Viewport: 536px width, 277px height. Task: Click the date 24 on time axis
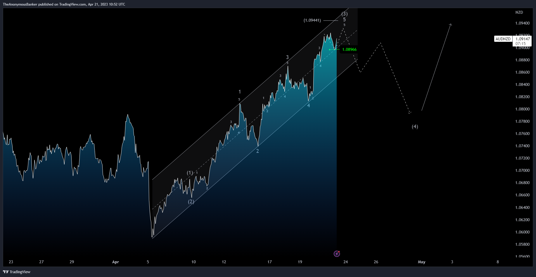[x=345, y=262]
